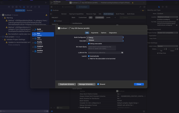This screenshot has height=113, width=179.
Task: Switch to the Options tab
Action: point(103,33)
